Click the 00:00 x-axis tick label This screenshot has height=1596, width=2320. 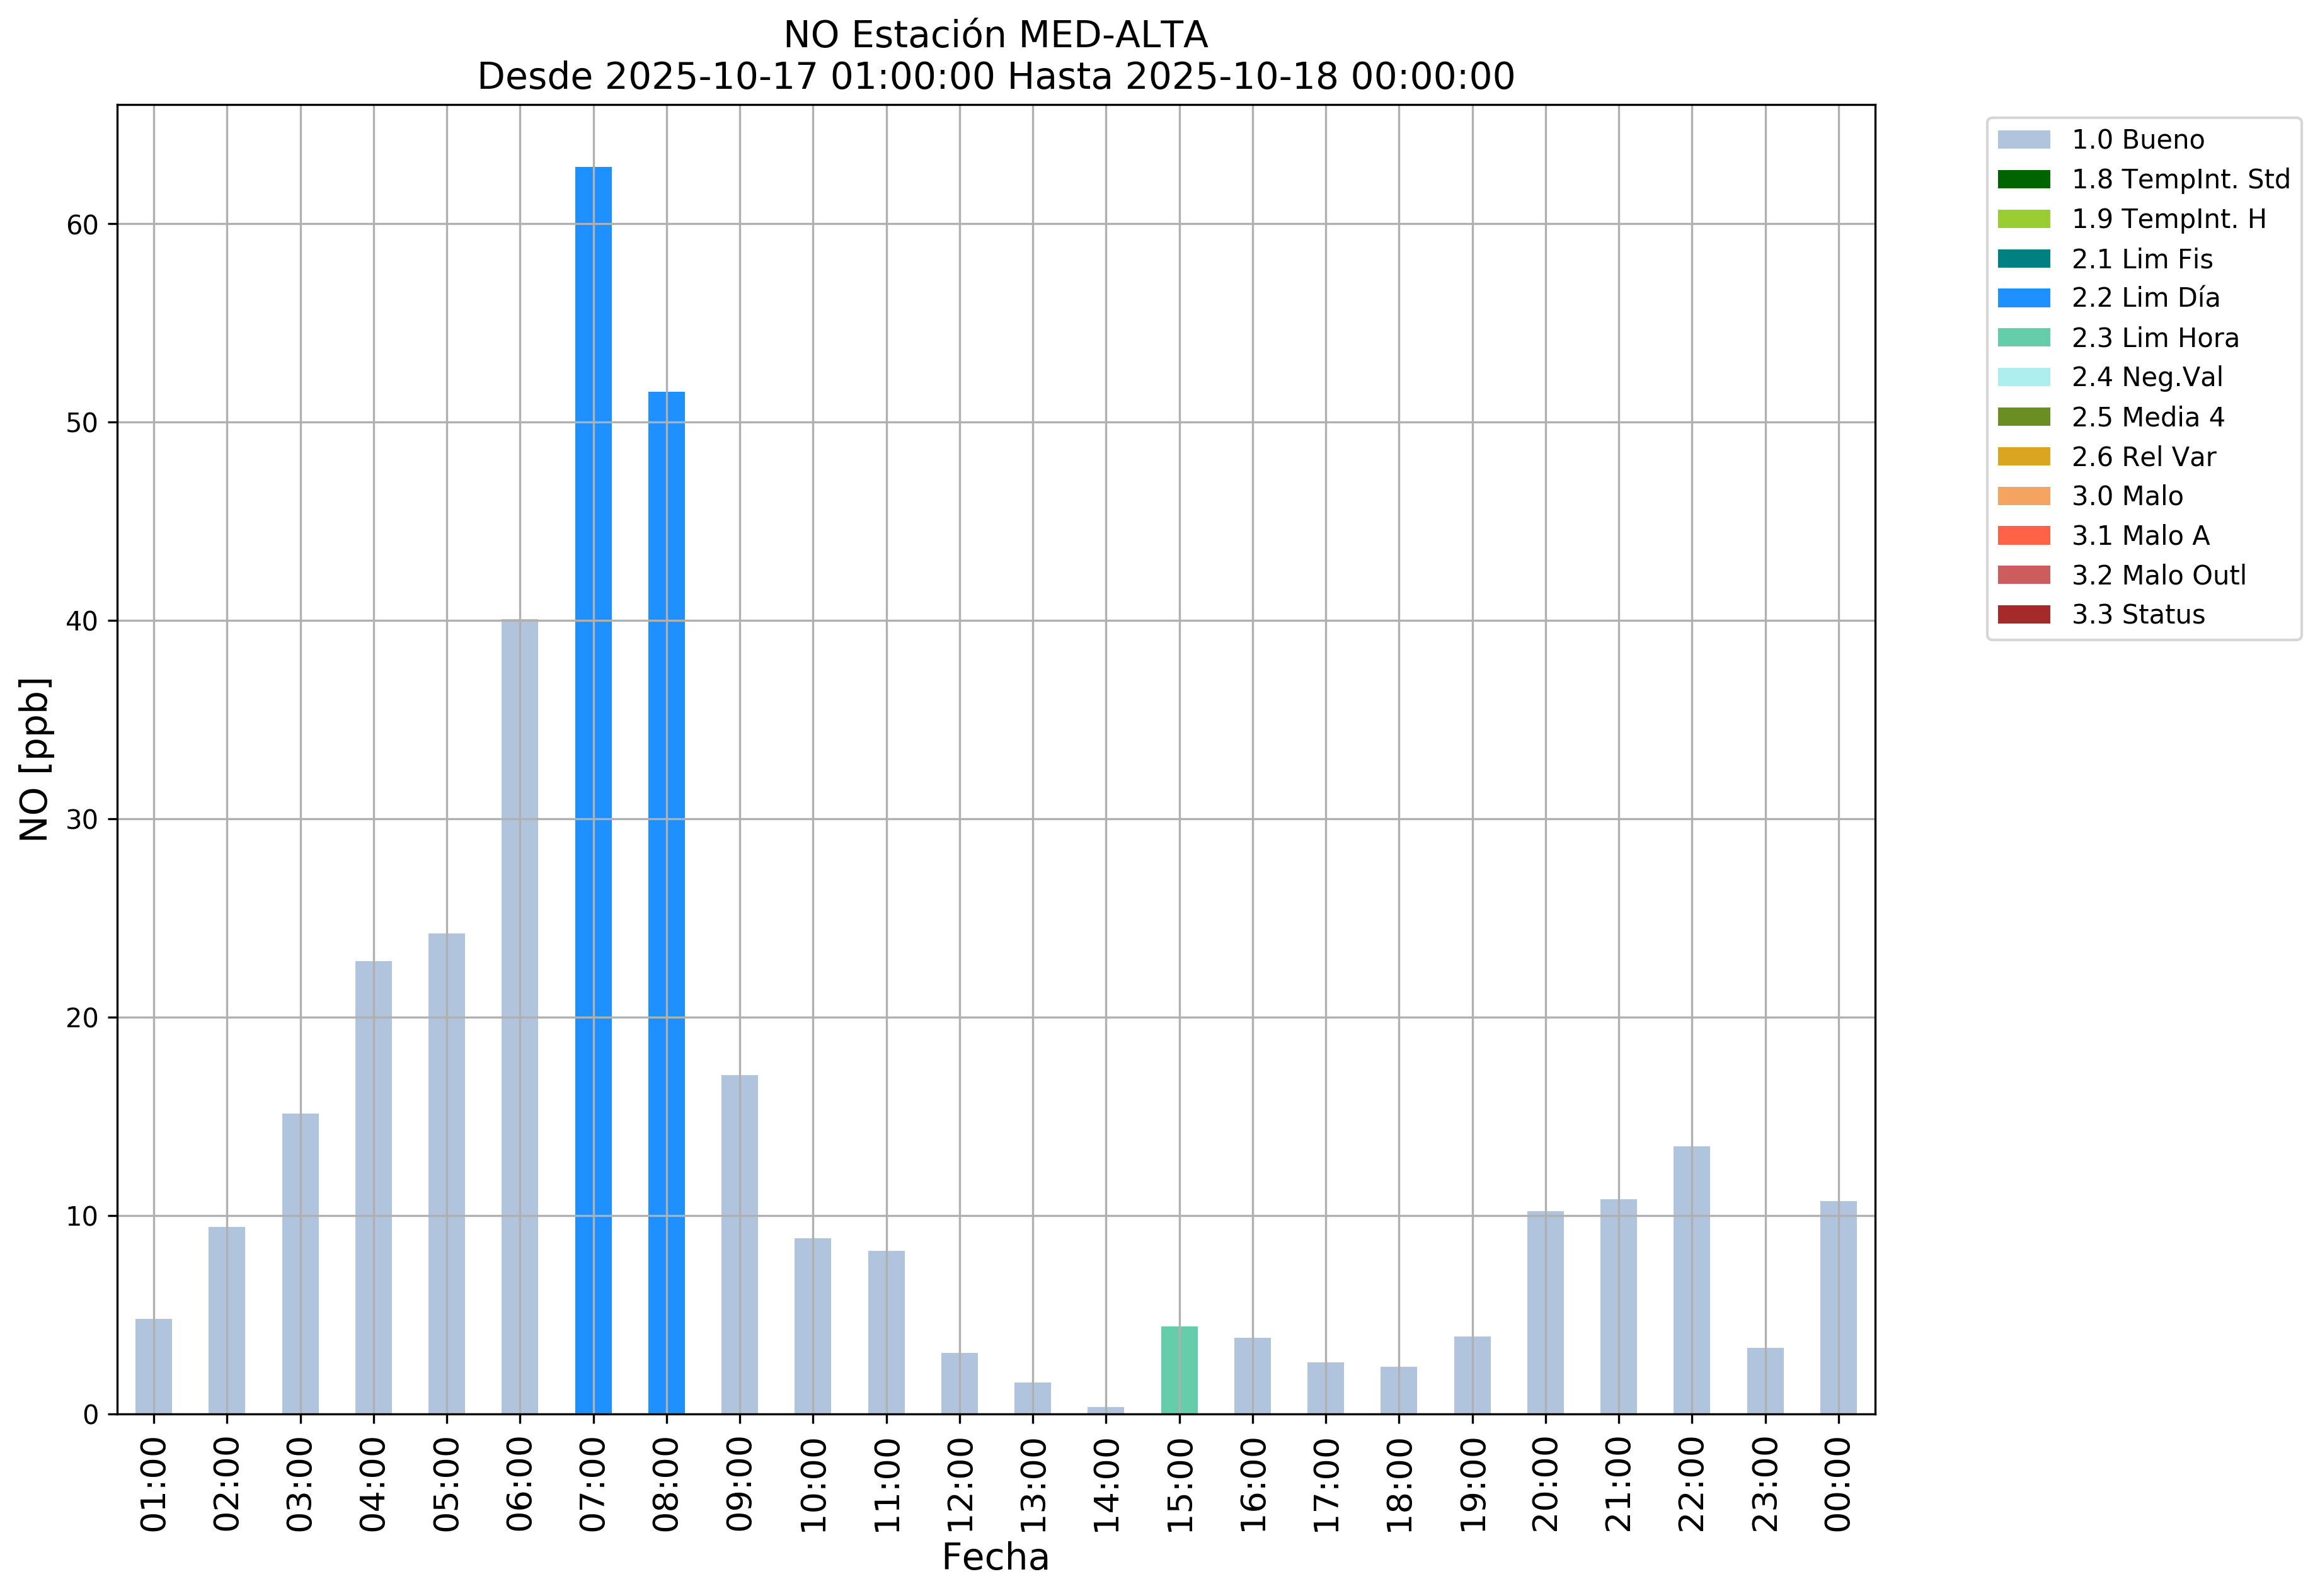1838,1485
